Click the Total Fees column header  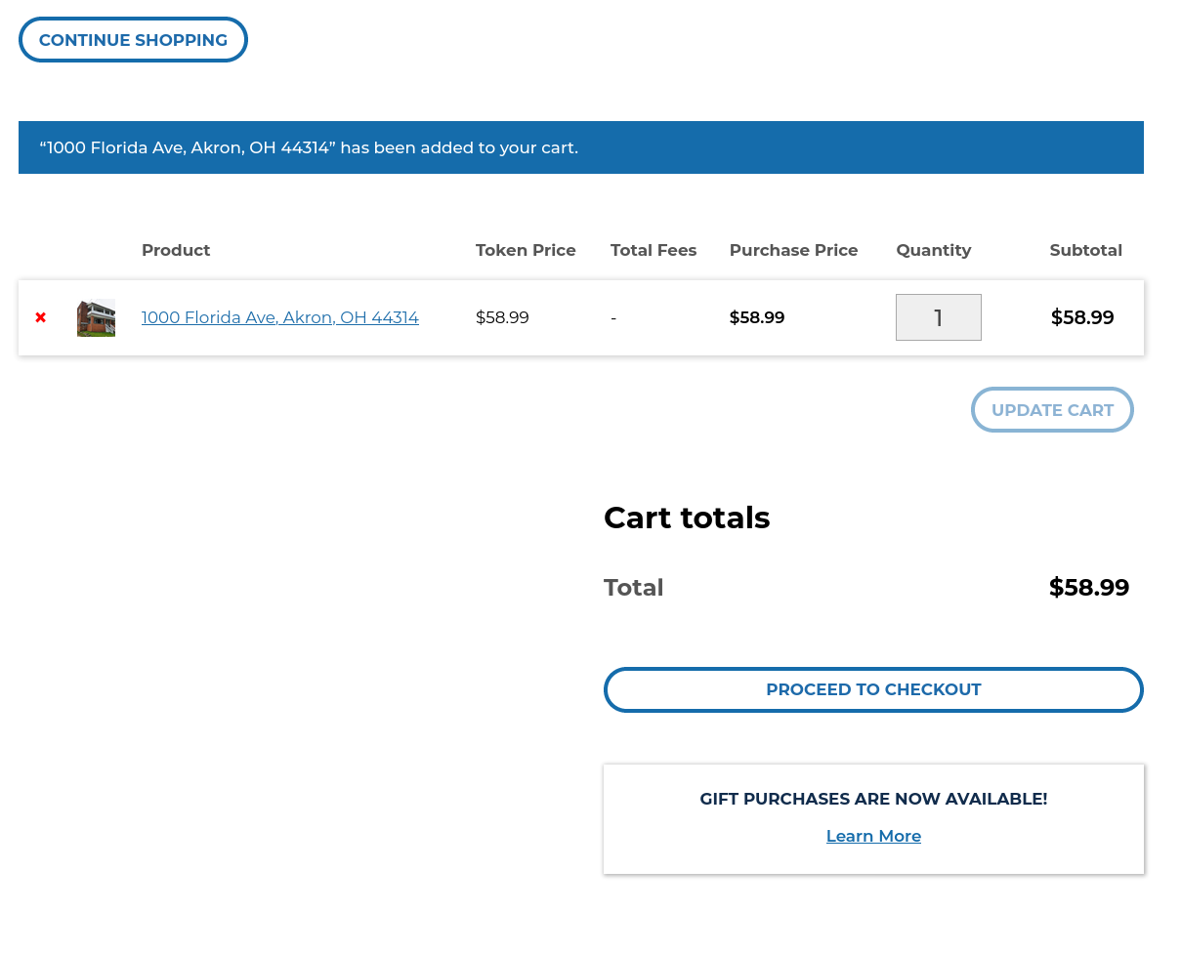tap(653, 250)
